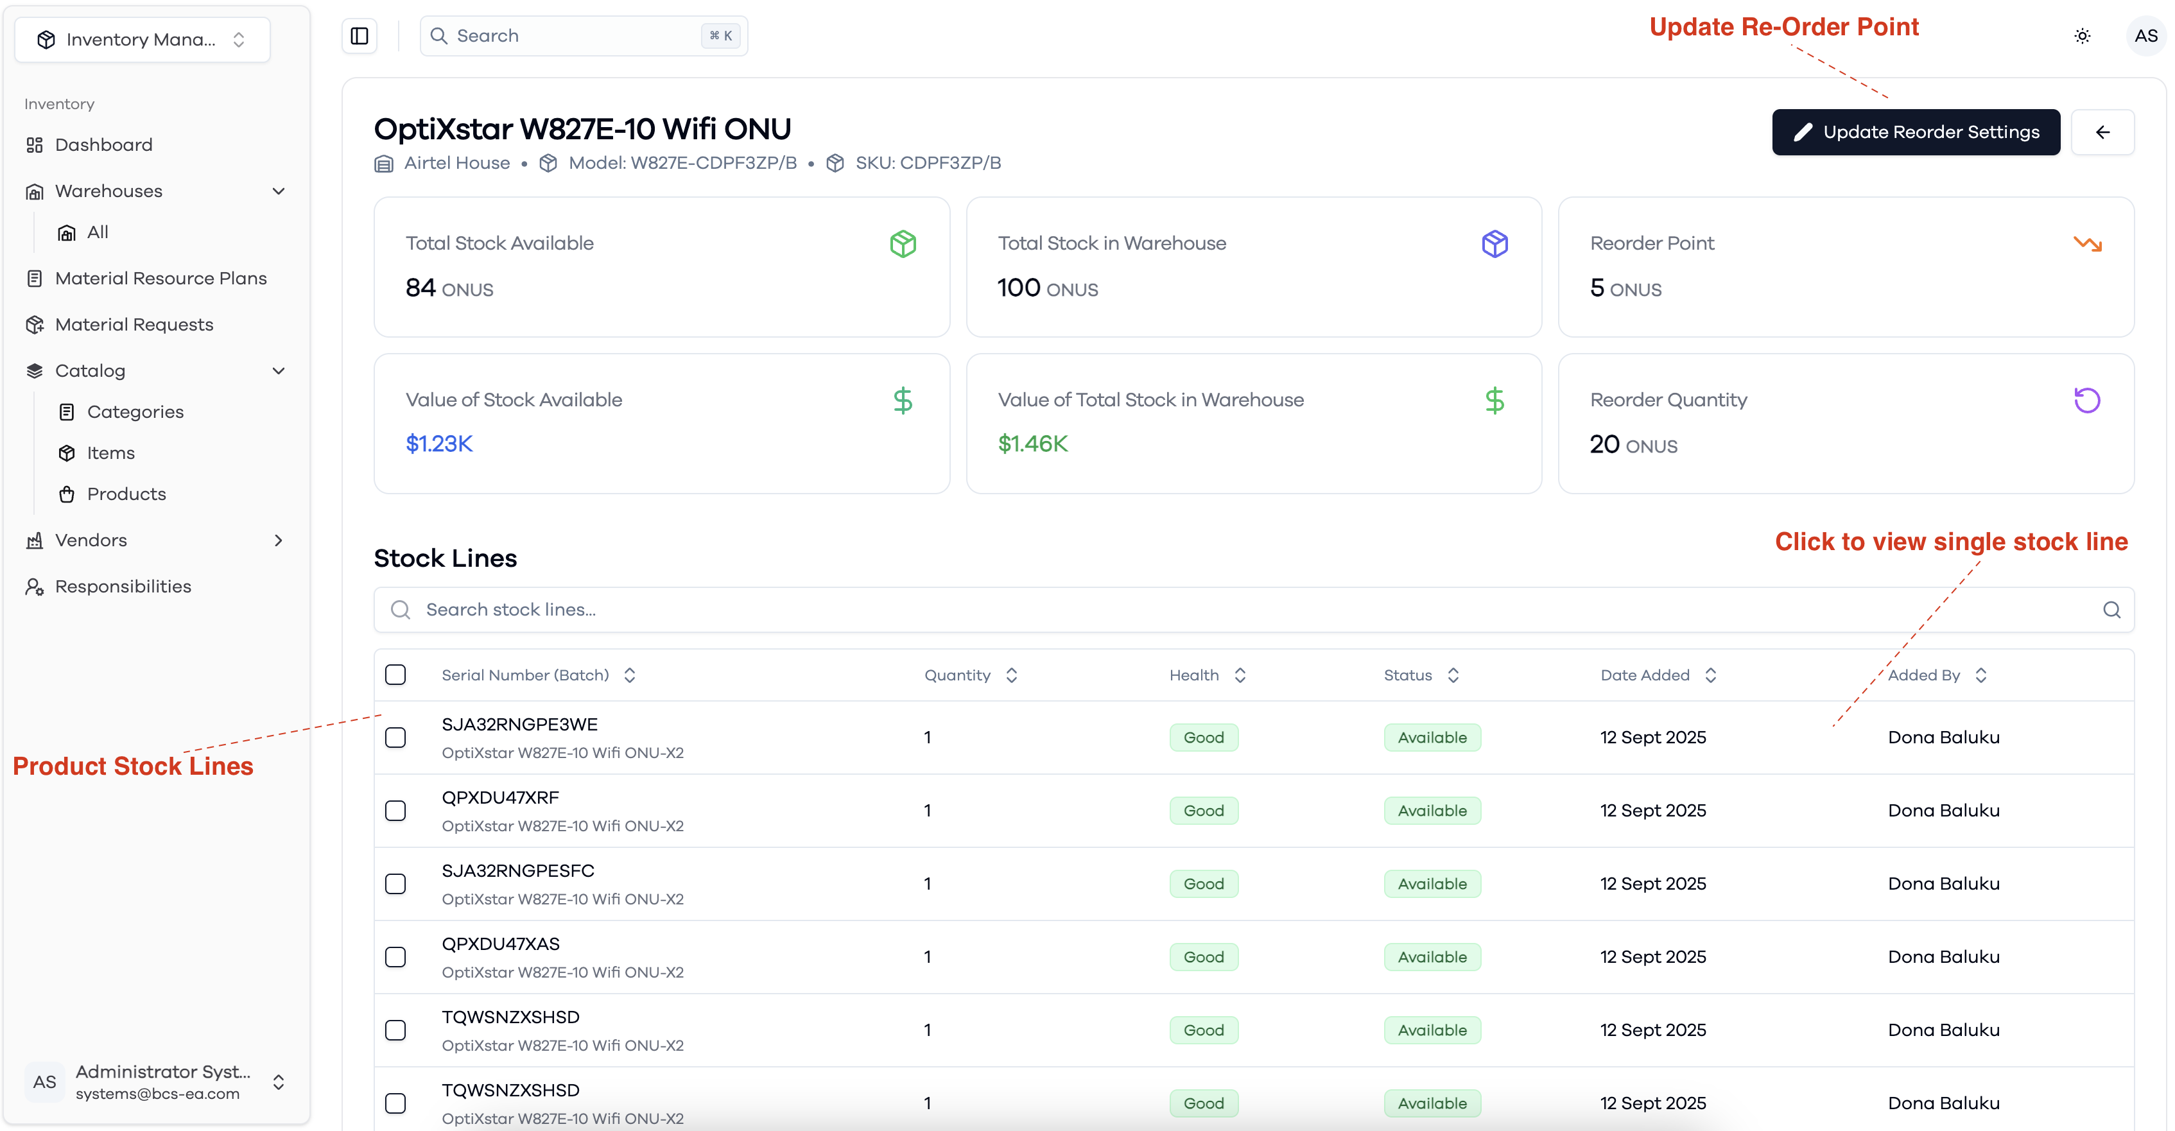Click the Value of Total Stock dollar icon

click(x=1495, y=400)
